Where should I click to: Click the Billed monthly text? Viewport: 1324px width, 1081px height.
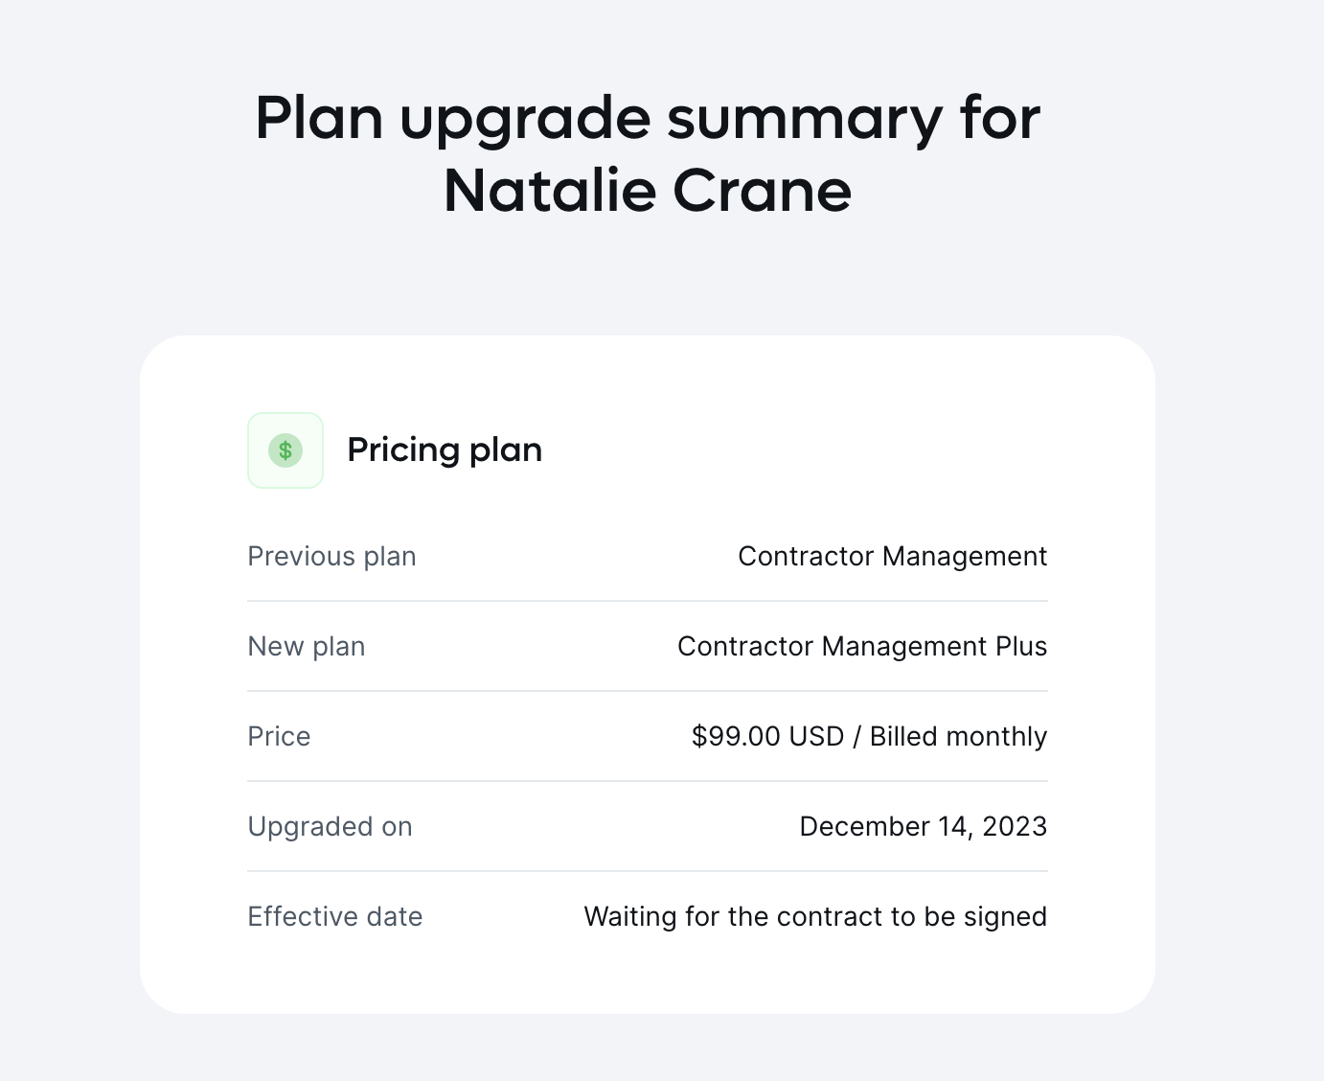tap(958, 737)
